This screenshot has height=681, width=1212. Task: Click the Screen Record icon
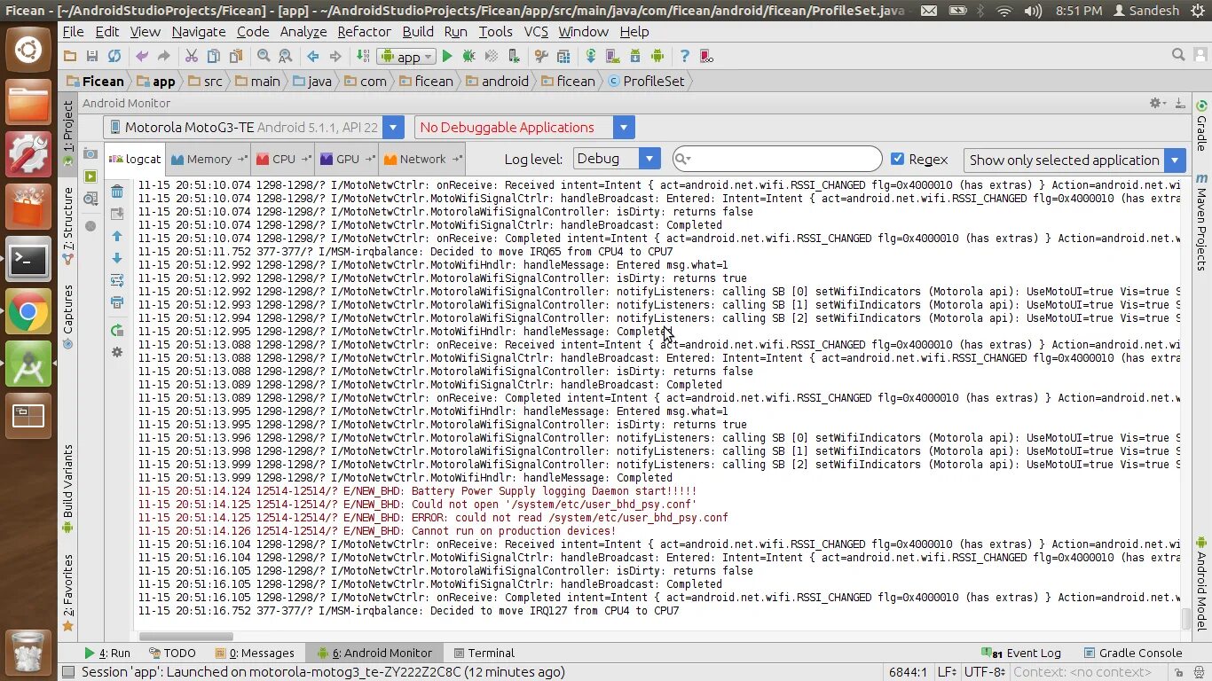pos(91,176)
